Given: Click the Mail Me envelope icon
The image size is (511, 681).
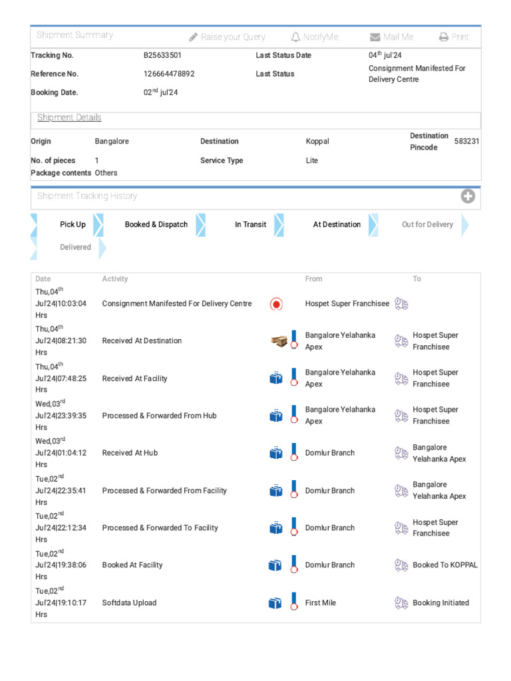Looking at the screenshot, I should tap(375, 37).
